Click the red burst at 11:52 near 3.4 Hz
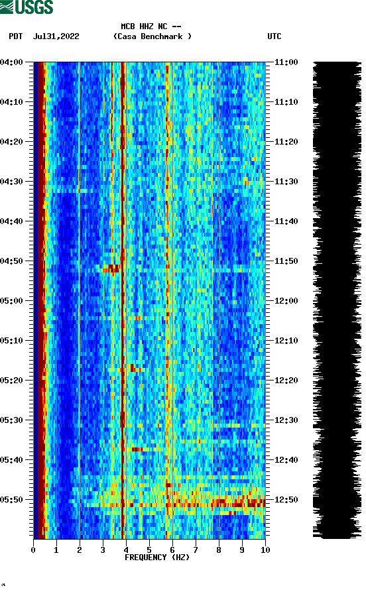The image size is (366, 592). (x=111, y=268)
